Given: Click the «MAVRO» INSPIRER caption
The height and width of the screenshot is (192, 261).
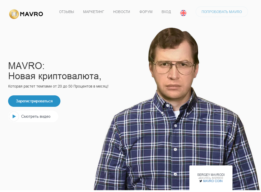Looking at the screenshot, I should tap(211, 178).
